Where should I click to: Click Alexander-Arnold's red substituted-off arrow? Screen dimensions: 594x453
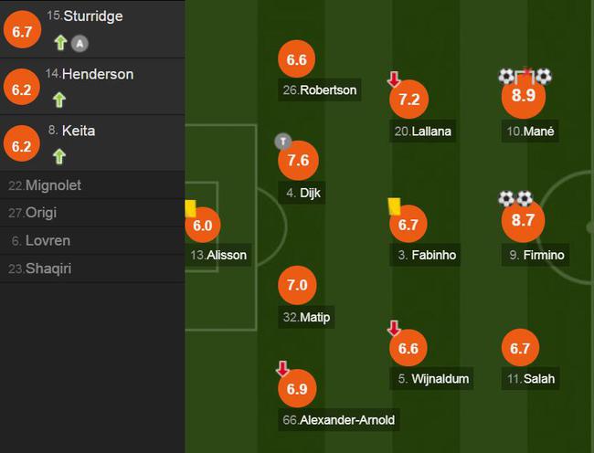click(x=282, y=369)
